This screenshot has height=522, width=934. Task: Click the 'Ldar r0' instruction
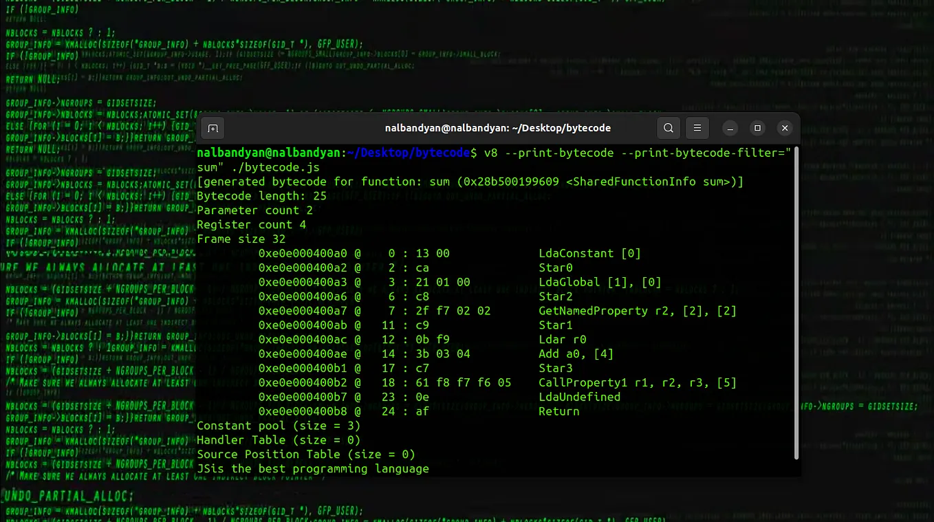[563, 340]
